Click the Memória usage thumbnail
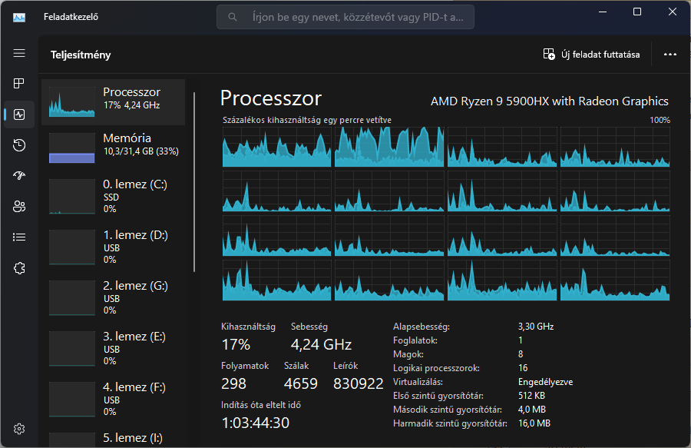This screenshot has height=448, width=691. pyautogui.click(x=72, y=148)
